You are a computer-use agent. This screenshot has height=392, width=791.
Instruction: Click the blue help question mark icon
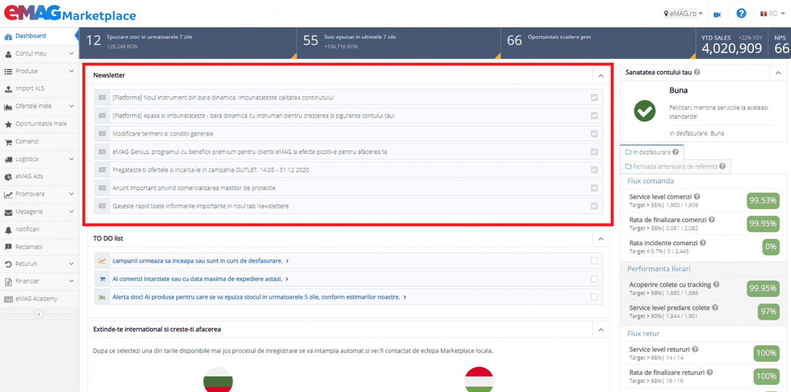pos(741,13)
